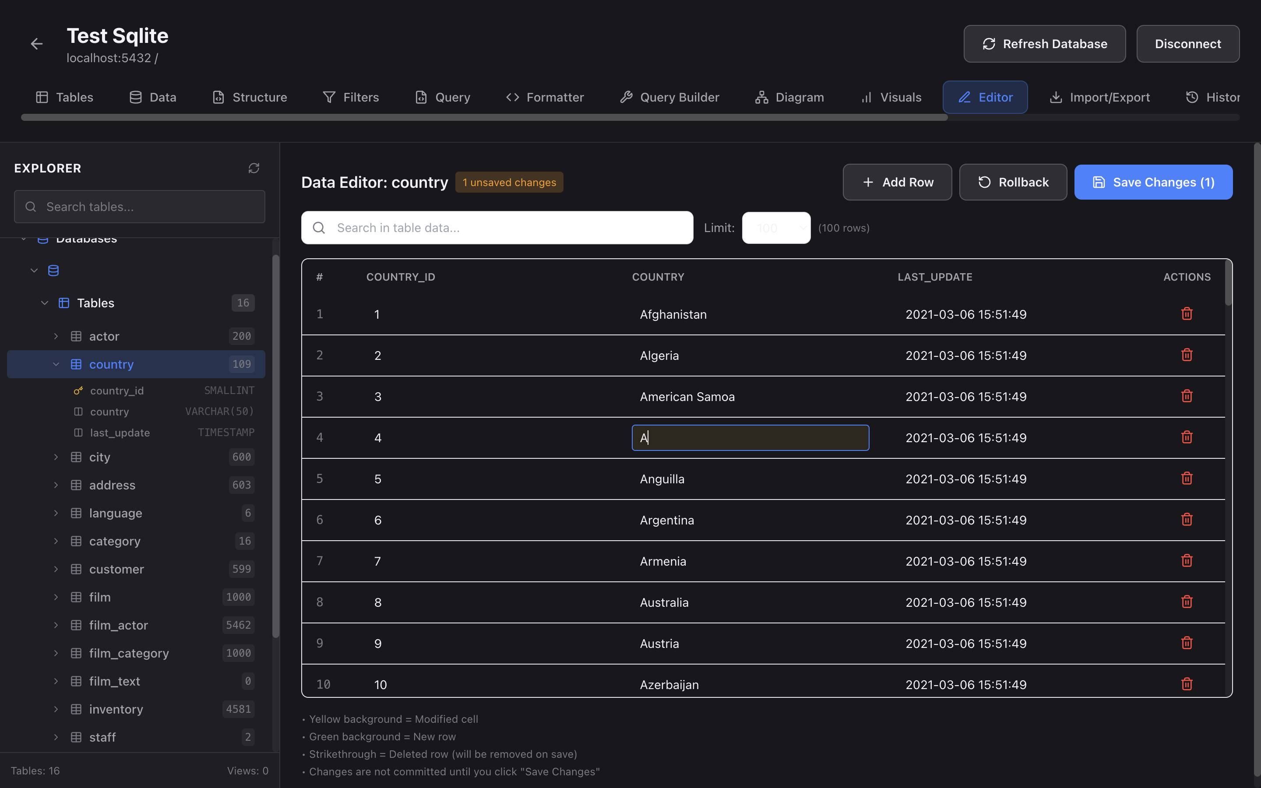The image size is (1261, 788).
Task: Click the Visuals chart icon
Action: coord(866,97)
